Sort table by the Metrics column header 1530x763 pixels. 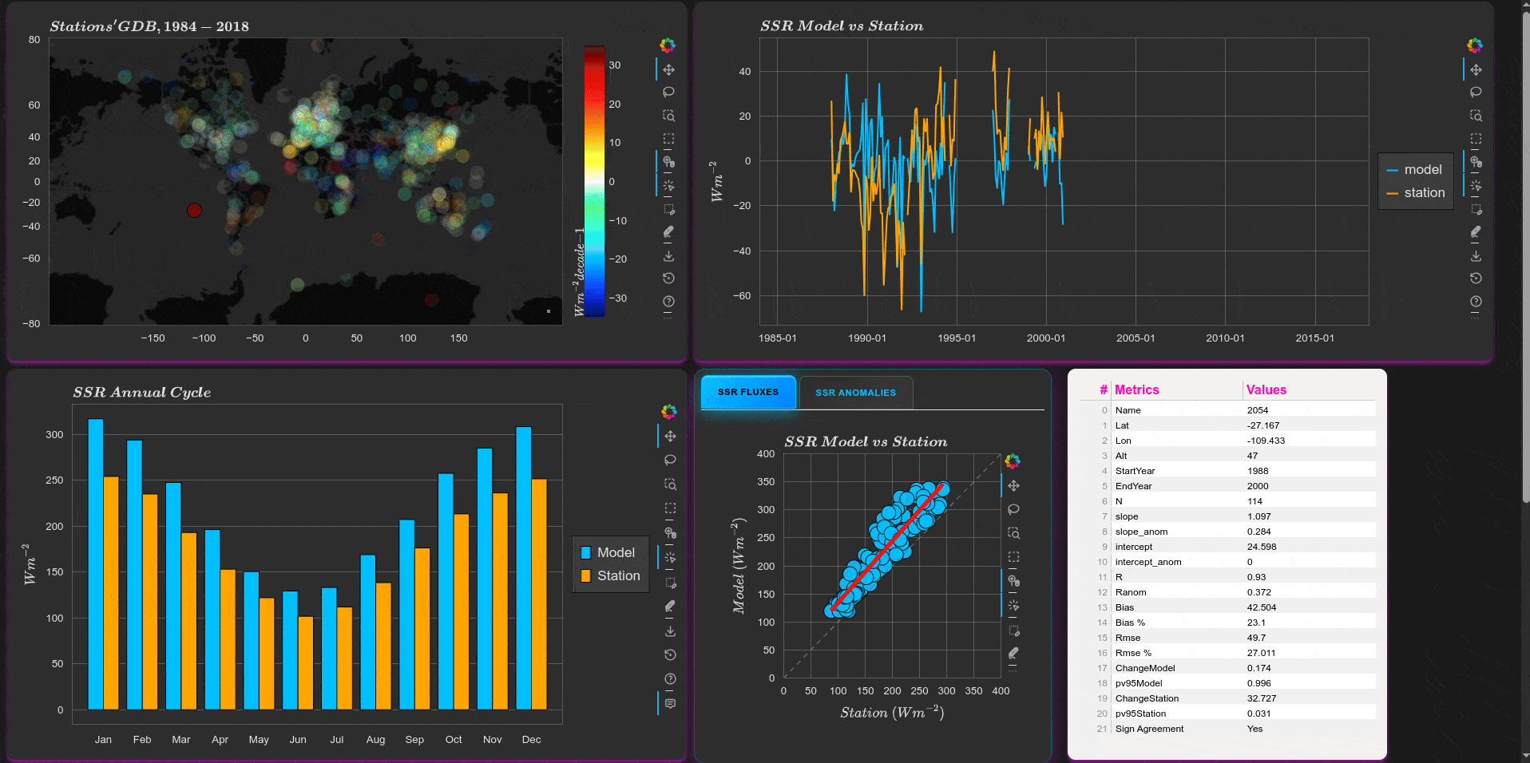point(1136,389)
